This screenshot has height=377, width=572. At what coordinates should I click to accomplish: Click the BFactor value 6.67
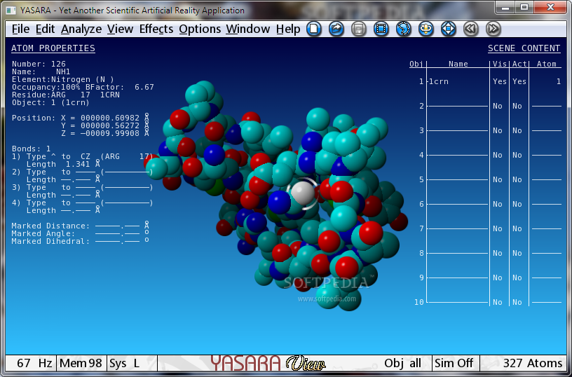click(x=144, y=87)
